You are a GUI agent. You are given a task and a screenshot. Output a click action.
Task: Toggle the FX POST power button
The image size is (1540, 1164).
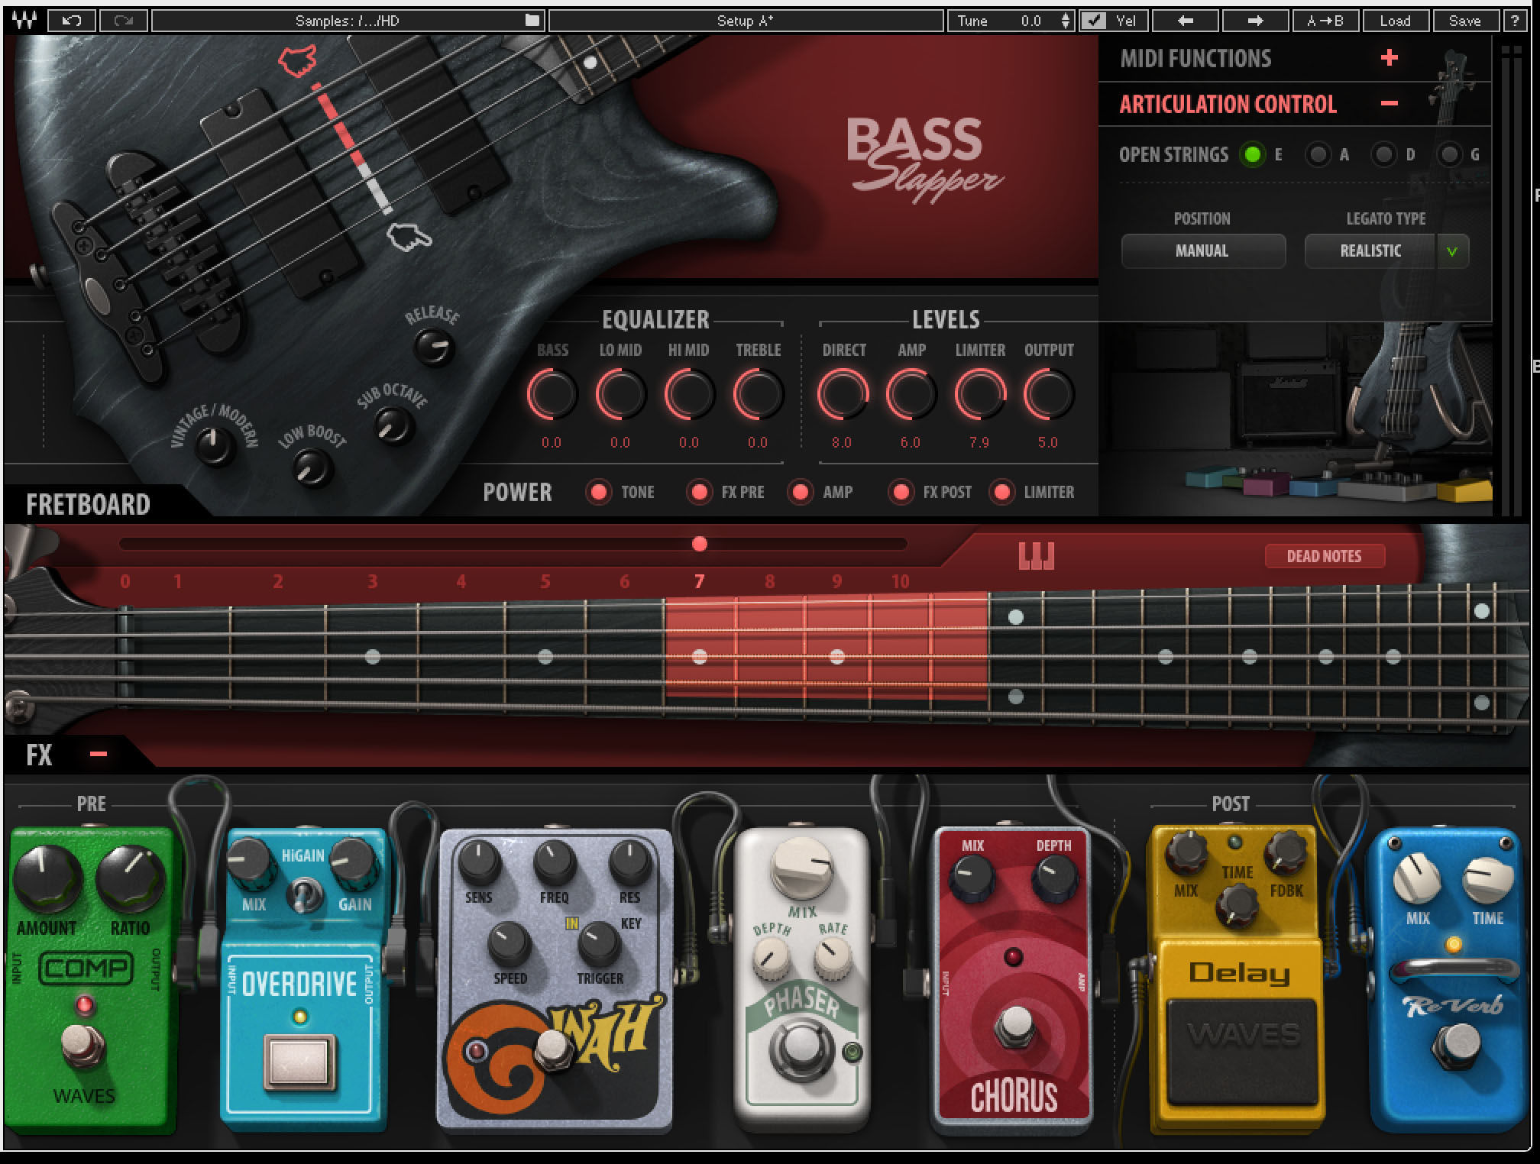click(901, 493)
